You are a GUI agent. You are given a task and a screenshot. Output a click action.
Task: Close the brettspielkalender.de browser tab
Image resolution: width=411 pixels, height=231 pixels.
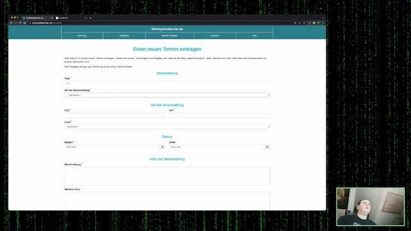click(52, 18)
